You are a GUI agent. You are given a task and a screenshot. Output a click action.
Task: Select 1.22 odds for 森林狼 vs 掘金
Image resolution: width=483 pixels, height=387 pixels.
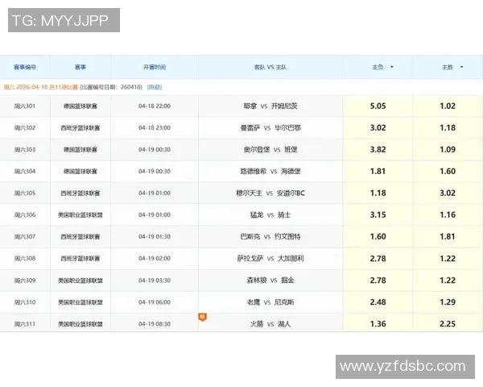[x=448, y=281]
